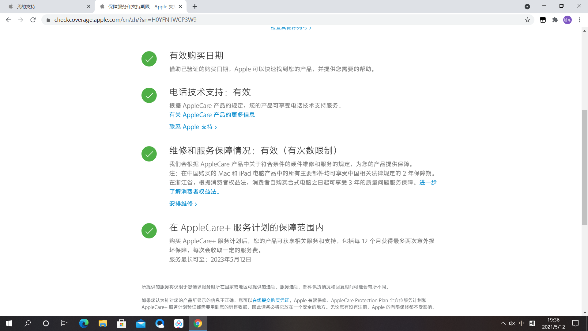Open the tab search dropdown arrow

(527, 6)
